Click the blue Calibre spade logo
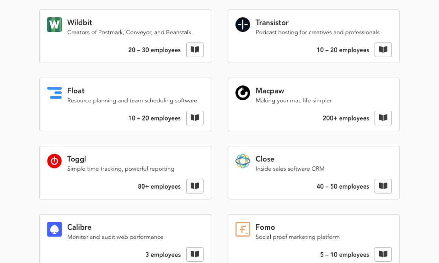 (54, 229)
